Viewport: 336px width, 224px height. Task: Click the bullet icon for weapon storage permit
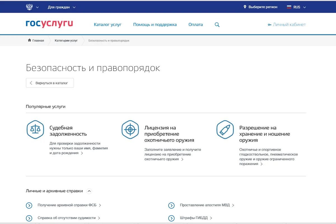(225, 129)
